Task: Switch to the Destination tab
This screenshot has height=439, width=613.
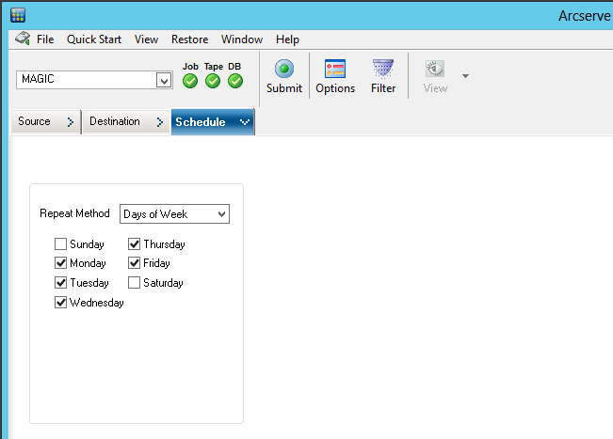Action: coord(126,122)
